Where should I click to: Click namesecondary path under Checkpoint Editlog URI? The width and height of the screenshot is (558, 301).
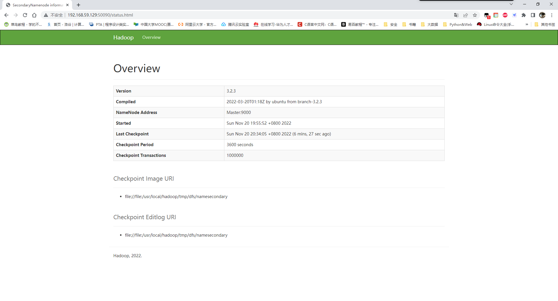(176, 235)
